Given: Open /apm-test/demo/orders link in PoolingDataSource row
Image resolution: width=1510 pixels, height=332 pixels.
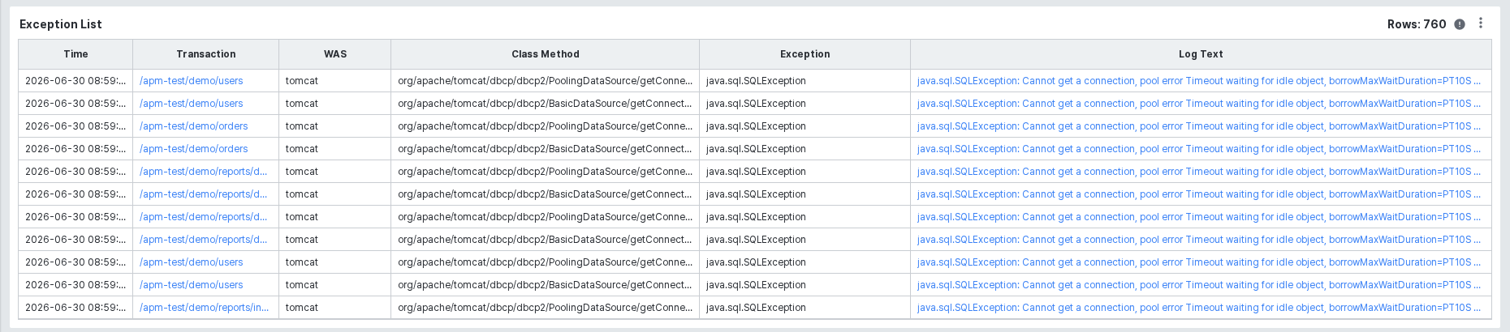Looking at the screenshot, I should (194, 126).
